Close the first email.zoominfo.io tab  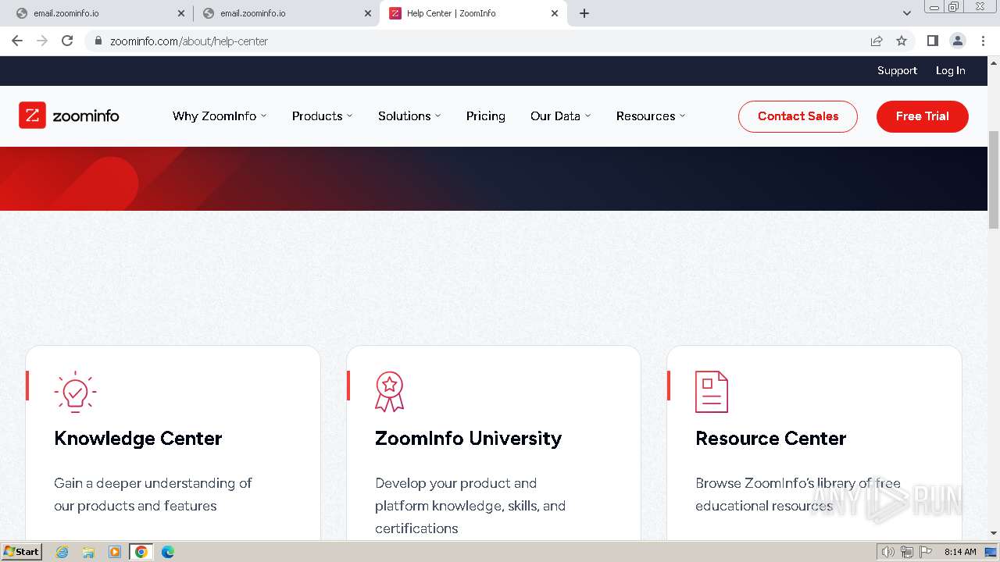pos(181,13)
